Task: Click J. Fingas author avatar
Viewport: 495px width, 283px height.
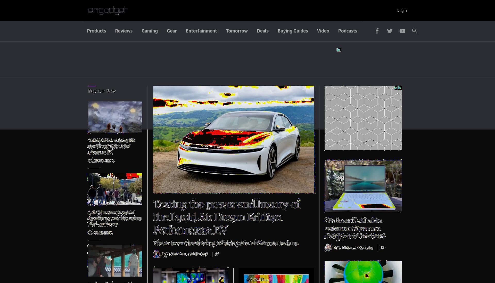Action: click(x=328, y=247)
